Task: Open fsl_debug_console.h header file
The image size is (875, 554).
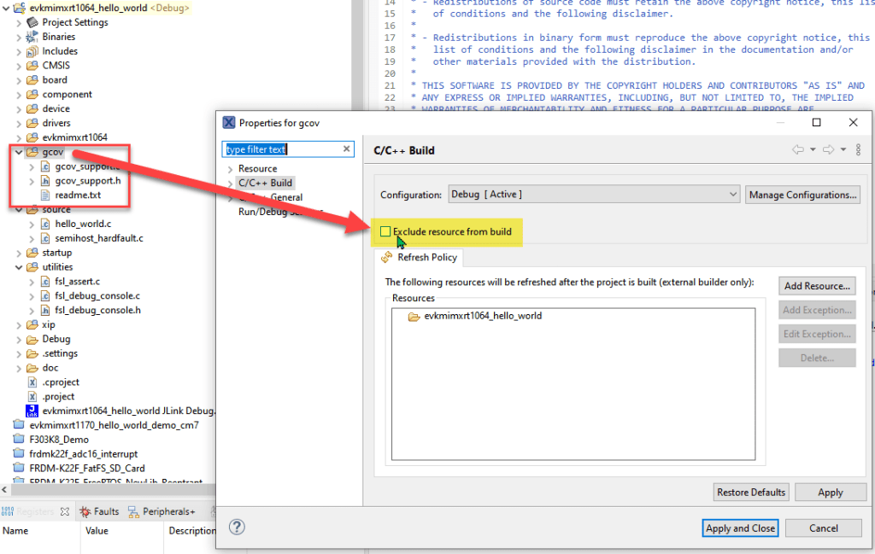Action: (97, 311)
